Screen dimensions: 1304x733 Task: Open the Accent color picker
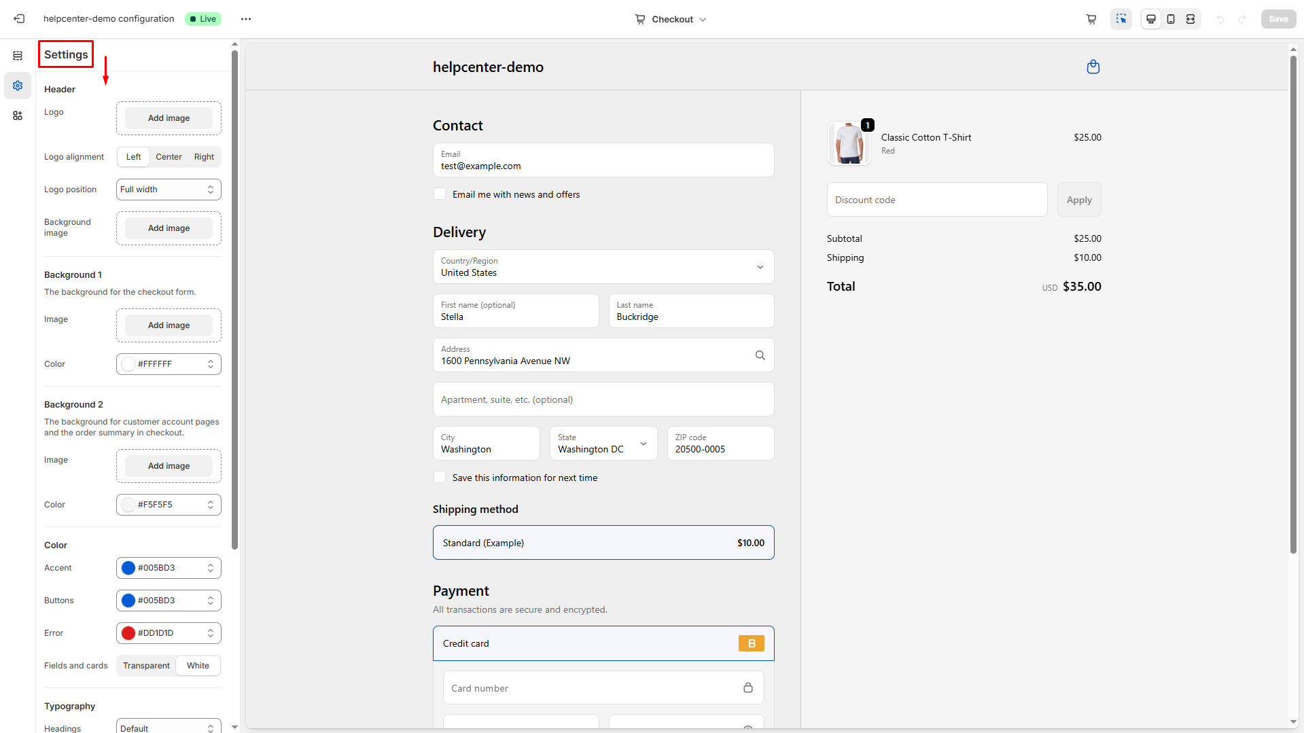169,568
